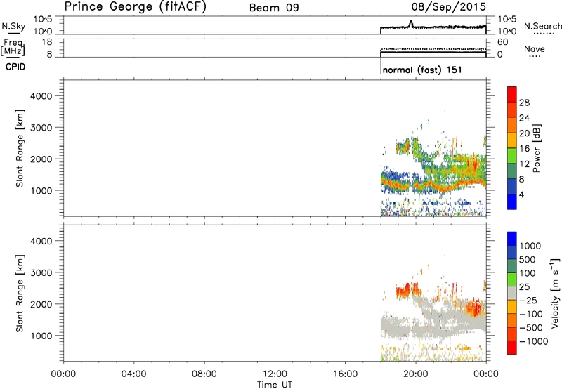The height and width of the screenshot is (389, 562).
Task: Click the "-500" tick label on the Velocity colorbar
Action: [x=531, y=327]
